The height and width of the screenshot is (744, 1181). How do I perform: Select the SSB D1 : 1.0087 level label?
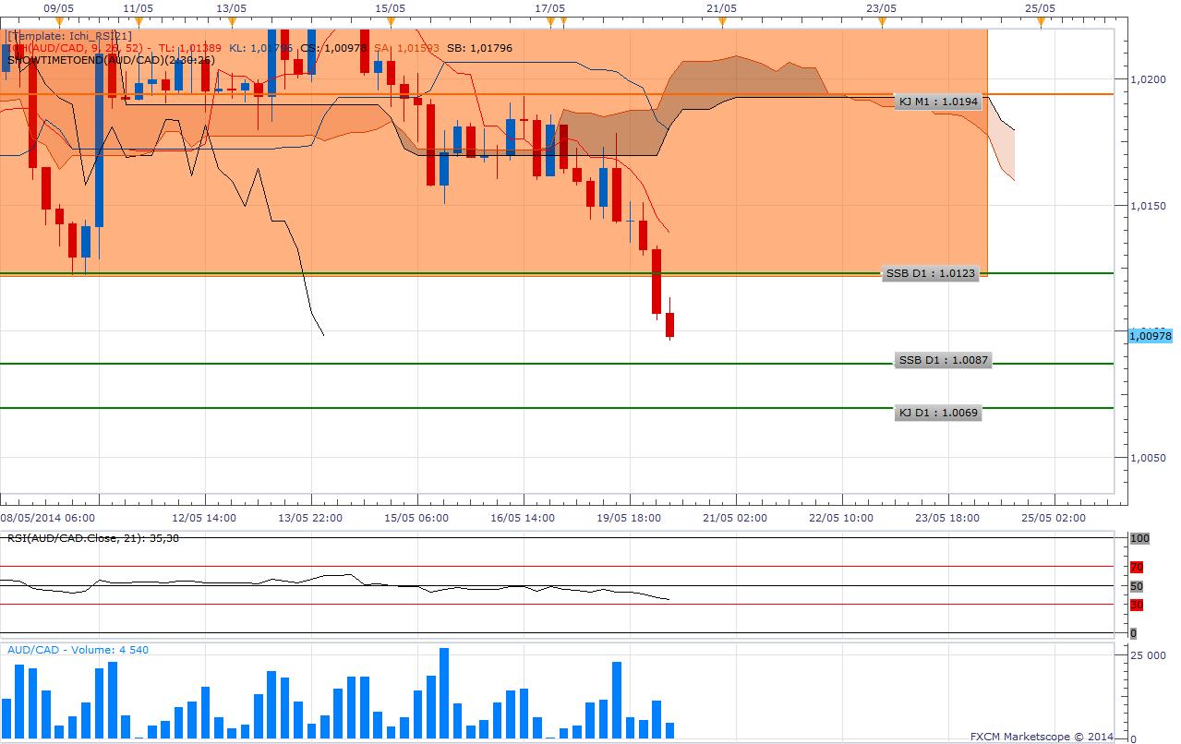click(x=943, y=361)
